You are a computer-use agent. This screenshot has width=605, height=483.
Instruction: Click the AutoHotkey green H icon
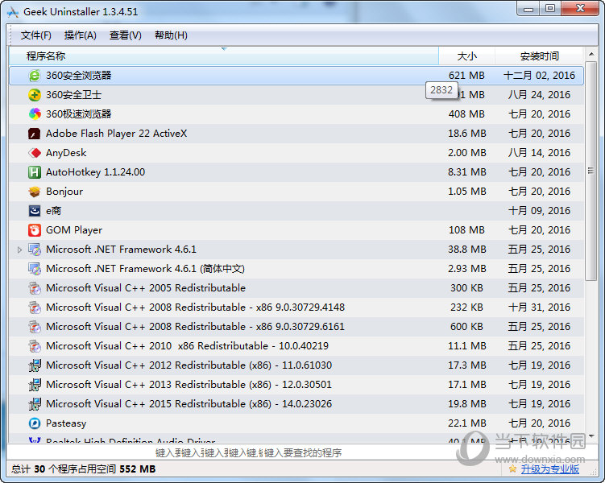[35, 172]
